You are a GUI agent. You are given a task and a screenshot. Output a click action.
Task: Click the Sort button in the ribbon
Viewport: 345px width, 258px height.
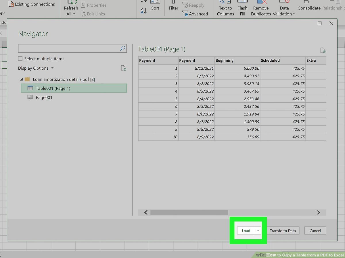(x=155, y=8)
